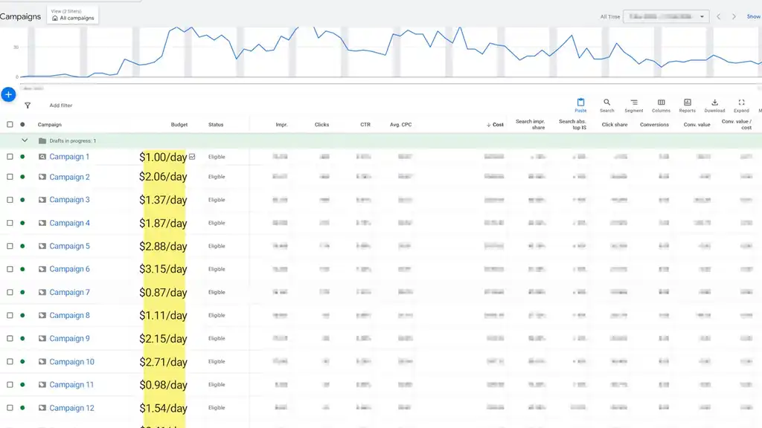Image resolution: width=762 pixels, height=428 pixels.
Task: Click Campaign 4 green status dot
Action: (22, 223)
